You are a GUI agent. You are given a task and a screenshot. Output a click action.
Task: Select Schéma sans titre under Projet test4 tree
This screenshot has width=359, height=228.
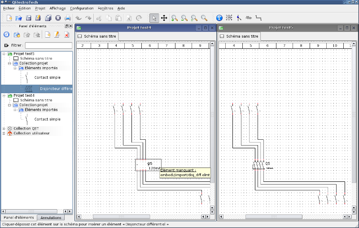point(36,100)
